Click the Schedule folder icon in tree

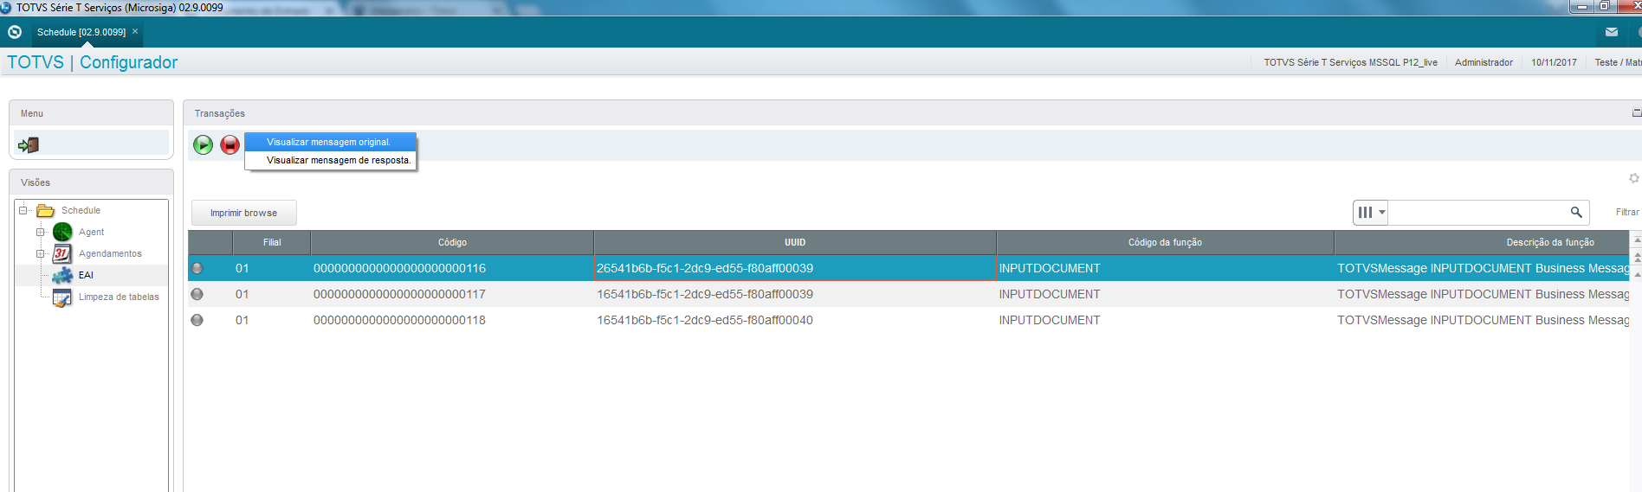pos(46,210)
